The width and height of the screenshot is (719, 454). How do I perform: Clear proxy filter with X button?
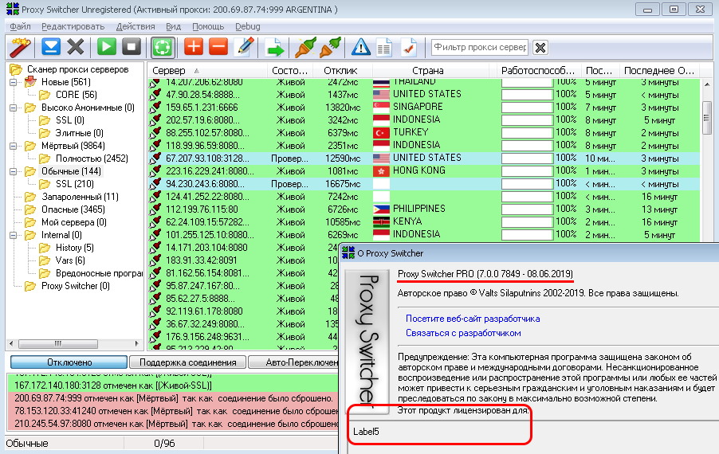[540, 47]
